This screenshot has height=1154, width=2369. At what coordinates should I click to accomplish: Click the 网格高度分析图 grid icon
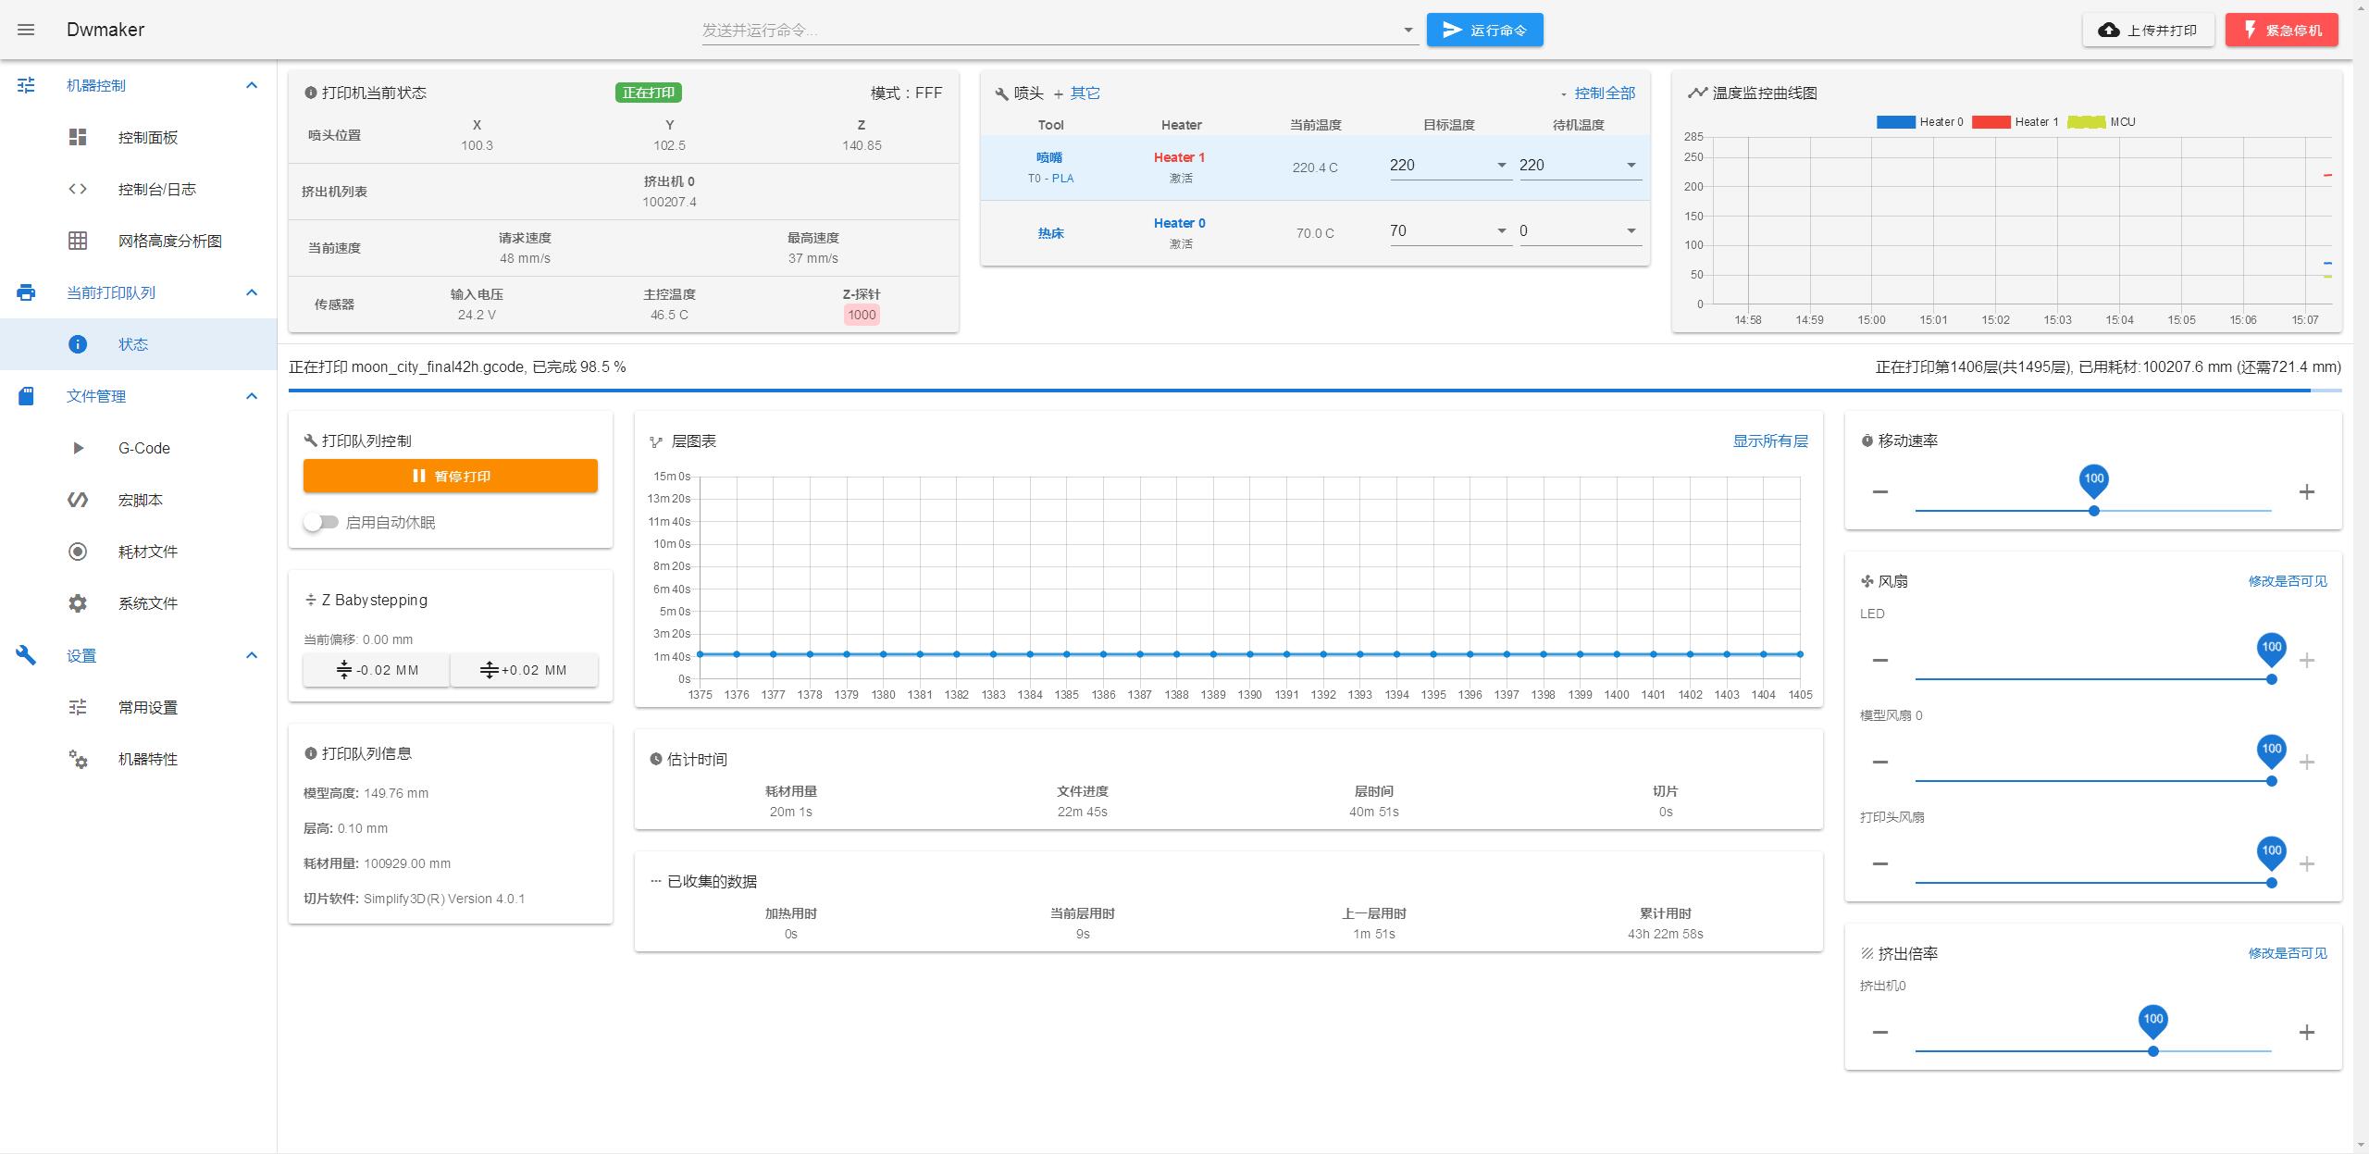tap(78, 241)
